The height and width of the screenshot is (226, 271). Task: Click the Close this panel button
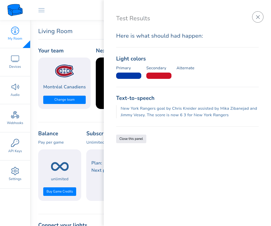131,139
